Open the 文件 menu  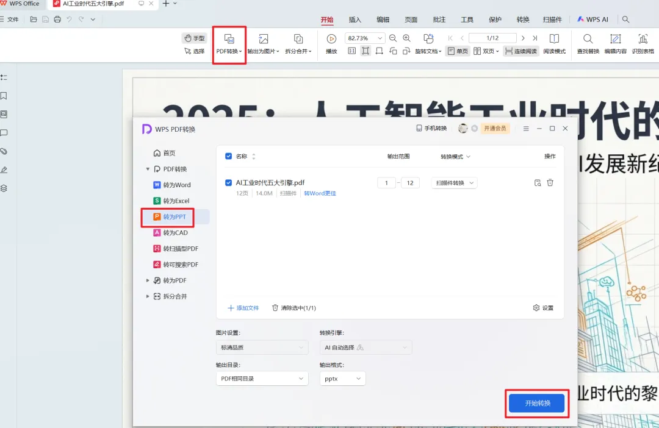pyautogui.click(x=9, y=20)
